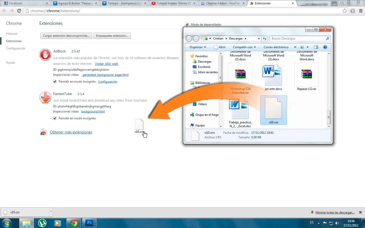Open the Compartir con dropdown
This screenshot has height=228, width=365.
(244, 47)
